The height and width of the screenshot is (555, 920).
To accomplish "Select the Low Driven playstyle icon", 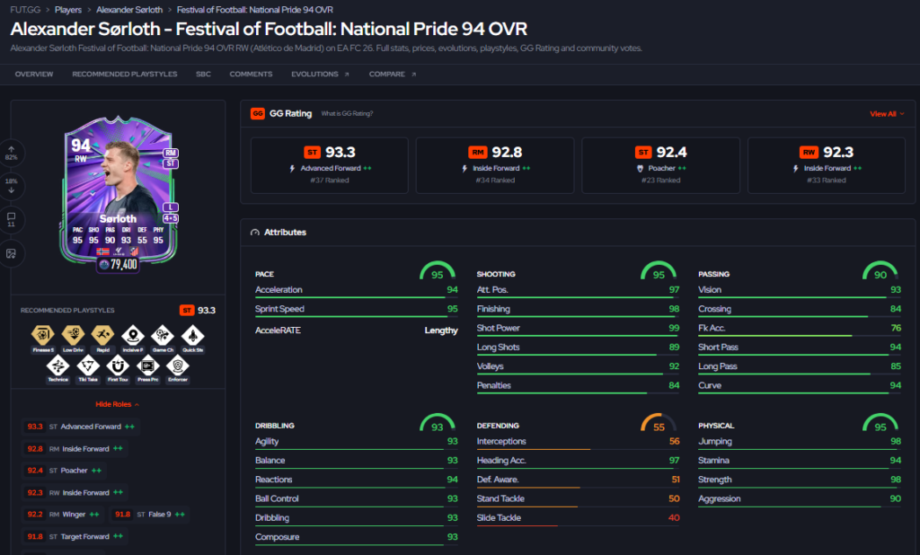I will click(73, 335).
